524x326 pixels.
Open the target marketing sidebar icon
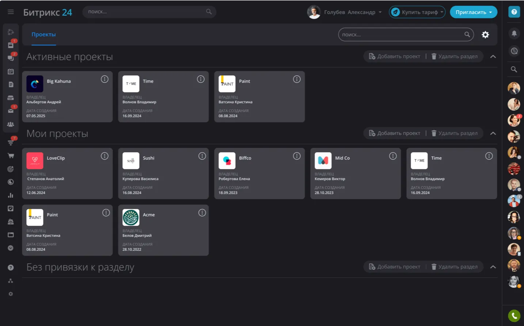[11, 169]
